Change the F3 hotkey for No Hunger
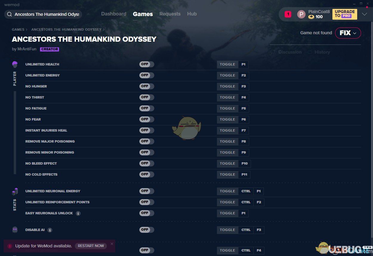Viewport: 373px width, 256px height. tap(244, 86)
